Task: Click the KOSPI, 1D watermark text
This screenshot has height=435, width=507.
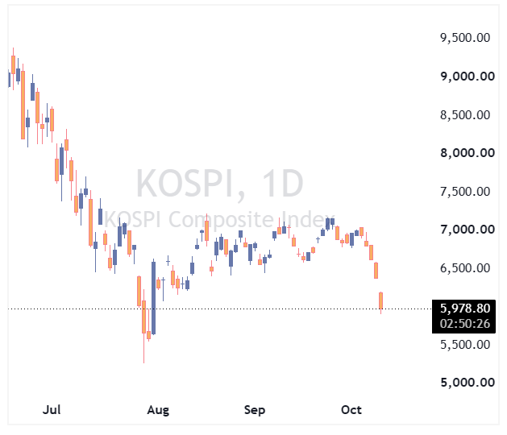Action: tap(220, 183)
